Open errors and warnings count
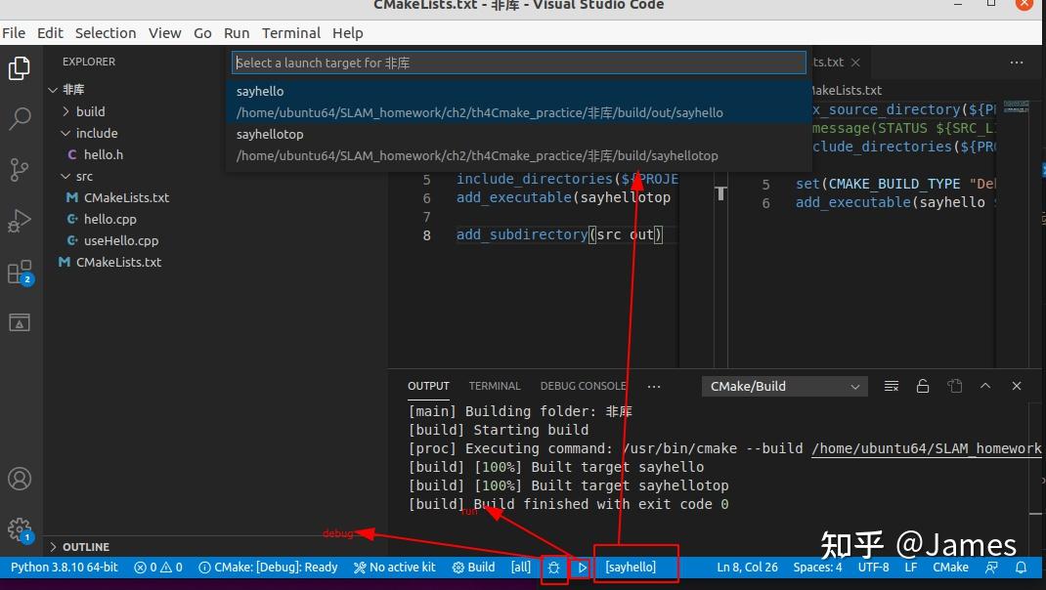The height and width of the screenshot is (590, 1046). click(158, 568)
